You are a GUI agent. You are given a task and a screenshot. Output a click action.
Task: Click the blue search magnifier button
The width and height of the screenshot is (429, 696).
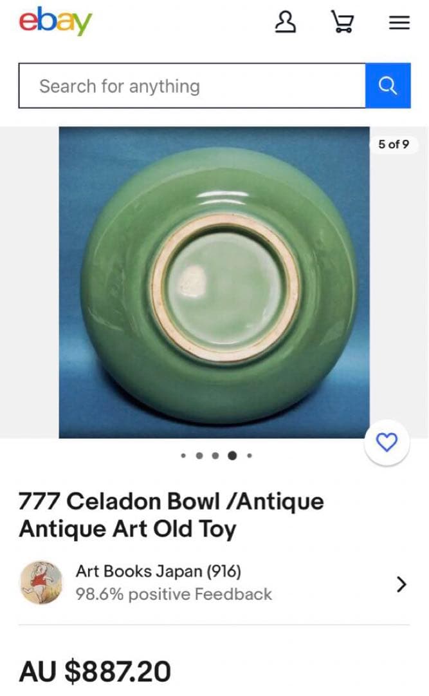[x=388, y=85]
